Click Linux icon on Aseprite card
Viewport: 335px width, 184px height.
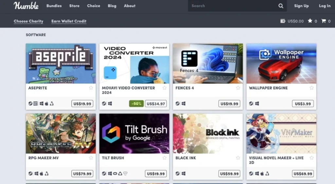pyautogui.click(x=52, y=104)
